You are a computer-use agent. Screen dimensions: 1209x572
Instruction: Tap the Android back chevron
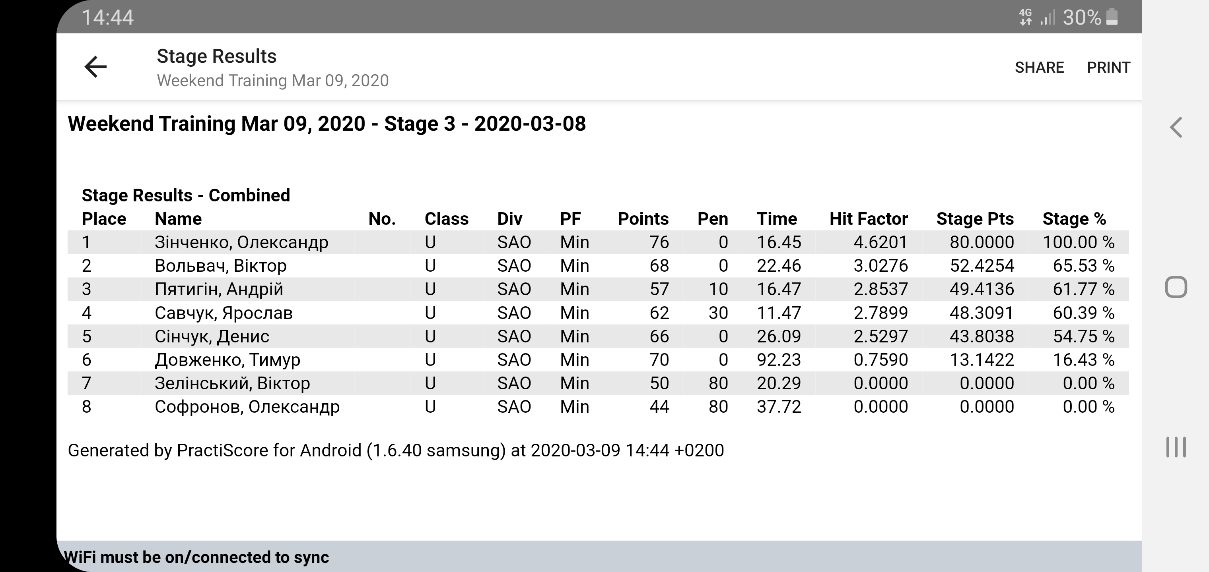coord(1176,128)
